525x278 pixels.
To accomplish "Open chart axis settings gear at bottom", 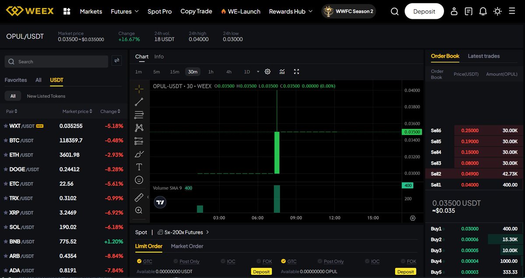I will [413, 218].
